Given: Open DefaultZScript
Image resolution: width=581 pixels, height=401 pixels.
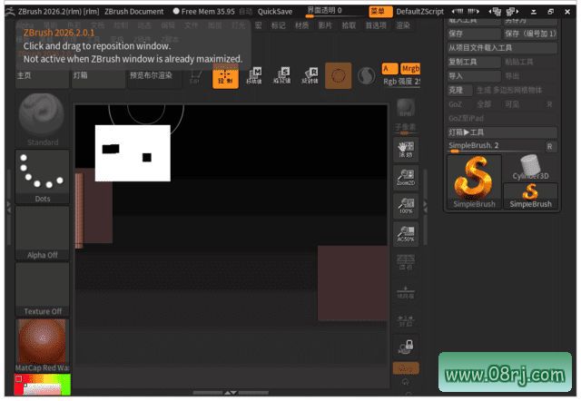Looking at the screenshot, I should [419, 12].
